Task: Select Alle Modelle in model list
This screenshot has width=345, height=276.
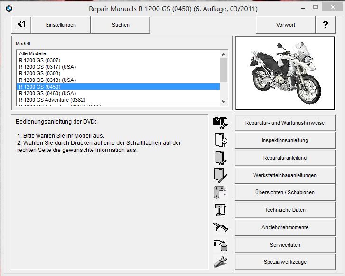Action: (x=33, y=53)
